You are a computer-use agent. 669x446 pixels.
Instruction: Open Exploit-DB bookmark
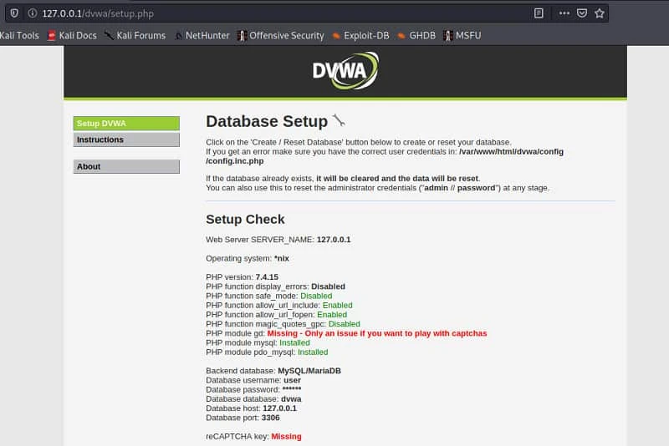(x=360, y=36)
